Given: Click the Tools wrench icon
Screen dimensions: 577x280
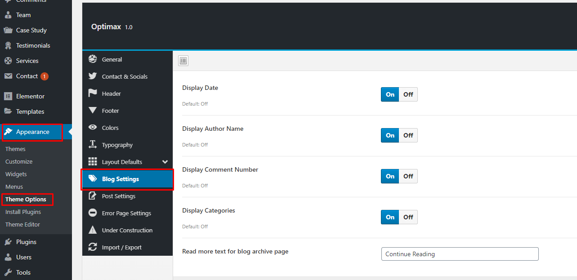Looking at the screenshot, I should (x=8, y=272).
